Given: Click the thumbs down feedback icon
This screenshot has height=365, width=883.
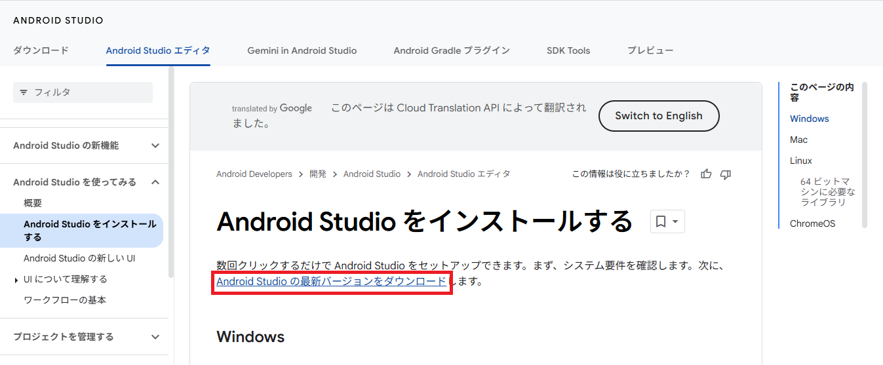Looking at the screenshot, I should click(725, 174).
